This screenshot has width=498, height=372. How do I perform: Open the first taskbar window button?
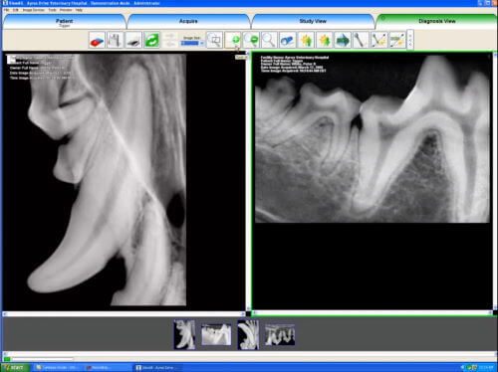pyautogui.click(x=57, y=368)
